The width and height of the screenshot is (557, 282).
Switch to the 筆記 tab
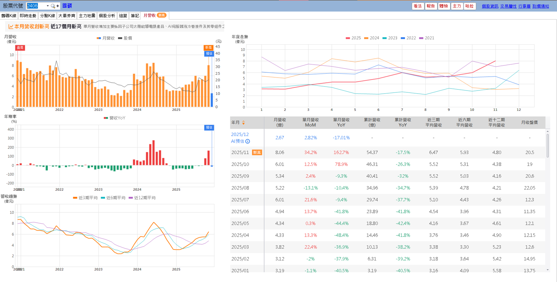(x=135, y=16)
